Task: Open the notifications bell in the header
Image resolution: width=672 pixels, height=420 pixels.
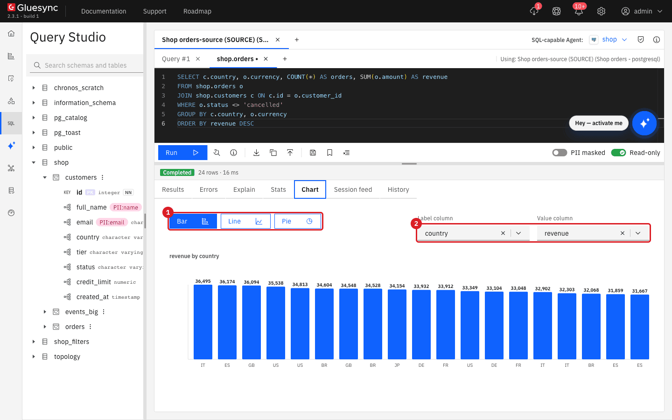Action: pyautogui.click(x=579, y=11)
